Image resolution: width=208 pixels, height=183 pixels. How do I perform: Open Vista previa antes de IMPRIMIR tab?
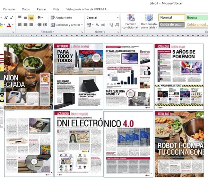click(86, 9)
